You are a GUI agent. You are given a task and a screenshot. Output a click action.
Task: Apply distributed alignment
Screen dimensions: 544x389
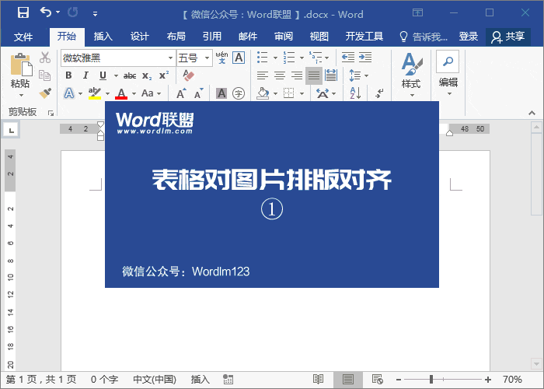pyautogui.click(x=330, y=75)
